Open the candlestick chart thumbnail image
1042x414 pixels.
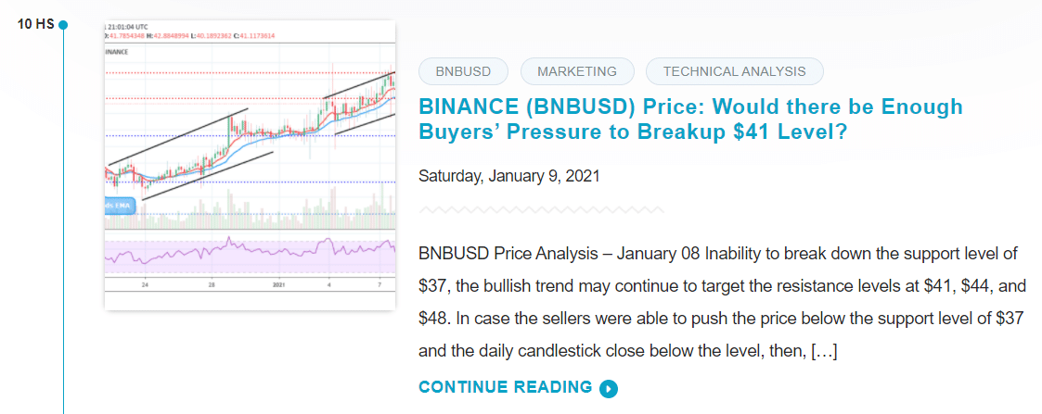(x=250, y=165)
